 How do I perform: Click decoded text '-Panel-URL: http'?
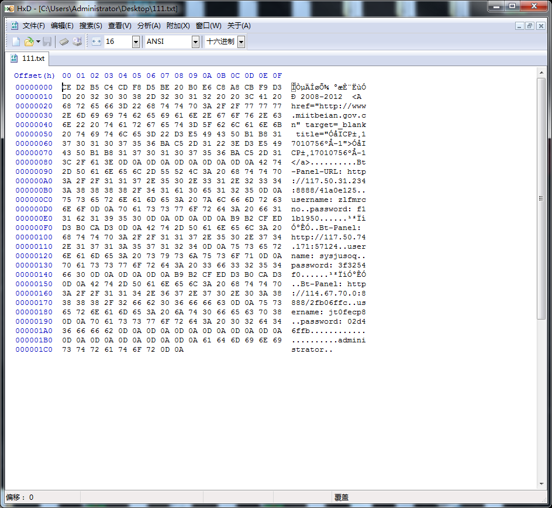[329, 171]
